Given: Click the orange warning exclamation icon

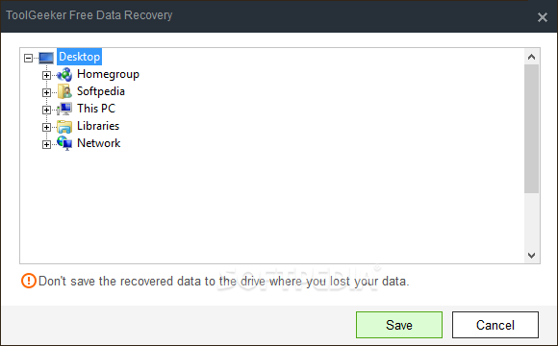Looking at the screenshot, I should click(x=29, y=281).
